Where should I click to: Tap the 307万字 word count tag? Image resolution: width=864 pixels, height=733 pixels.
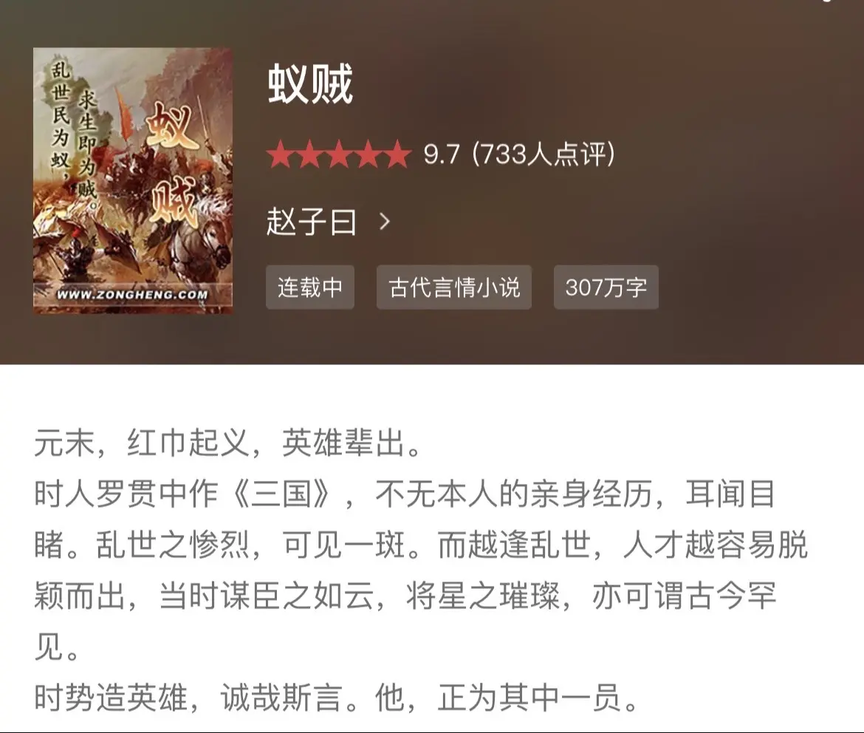pyautogui.click(x=606, y=287)
